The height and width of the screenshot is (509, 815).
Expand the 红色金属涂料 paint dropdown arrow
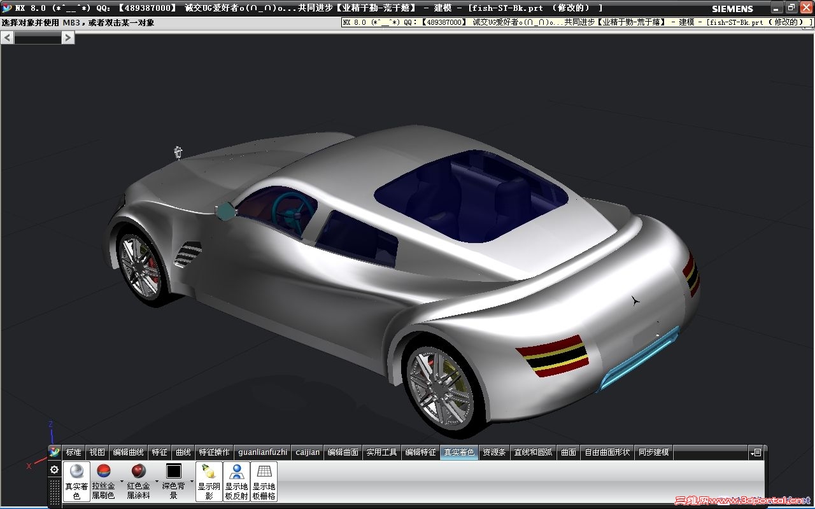point(156,481)
